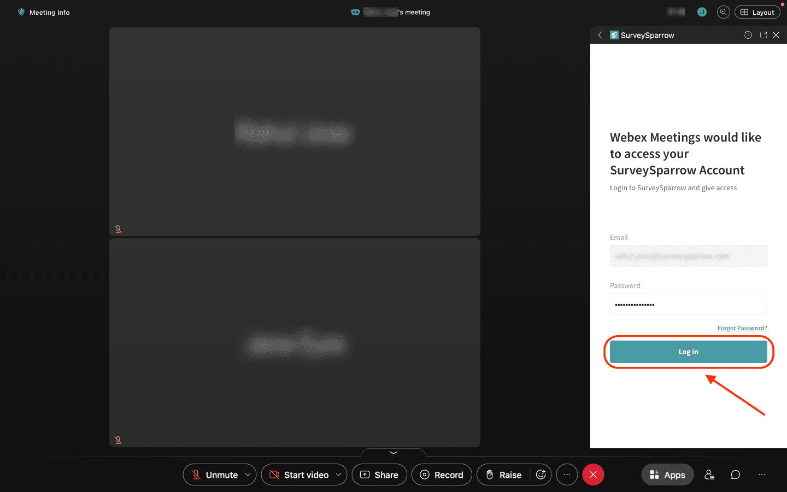The image size is (787, 492).
Task: Unmute the microphone
Action: point(214,475)
